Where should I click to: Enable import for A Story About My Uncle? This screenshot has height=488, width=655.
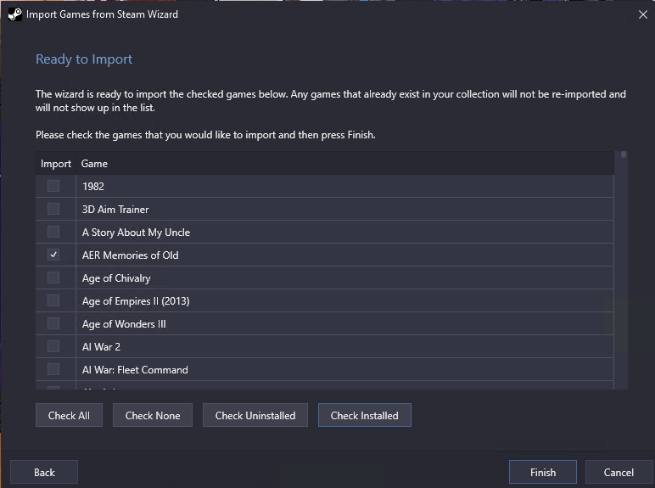[x=53, y=232]
